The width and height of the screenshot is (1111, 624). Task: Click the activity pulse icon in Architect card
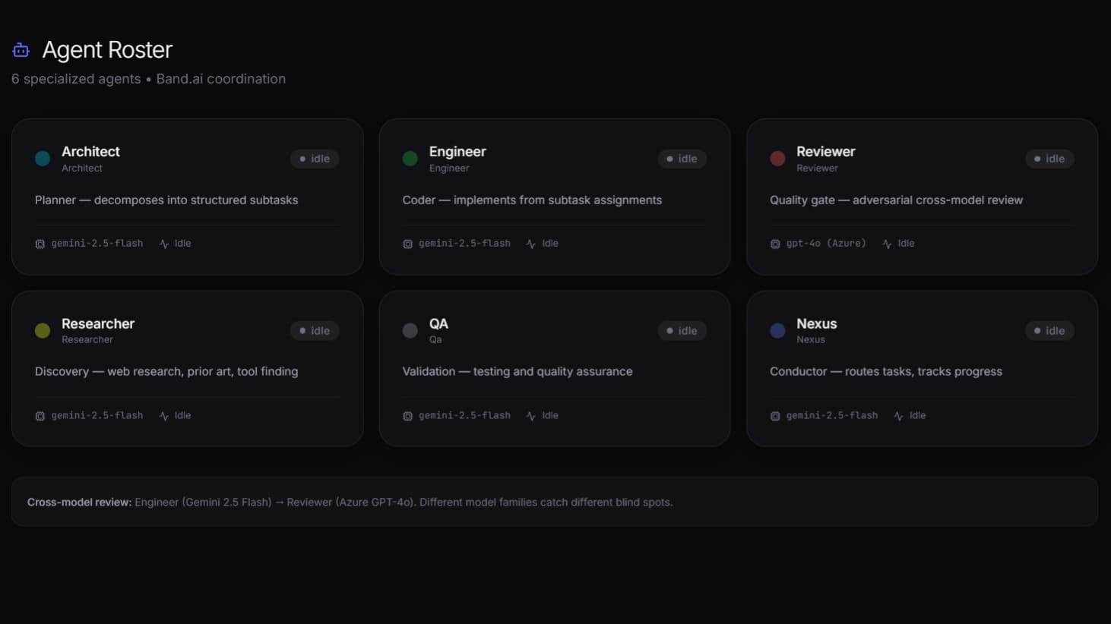(164, 244)
